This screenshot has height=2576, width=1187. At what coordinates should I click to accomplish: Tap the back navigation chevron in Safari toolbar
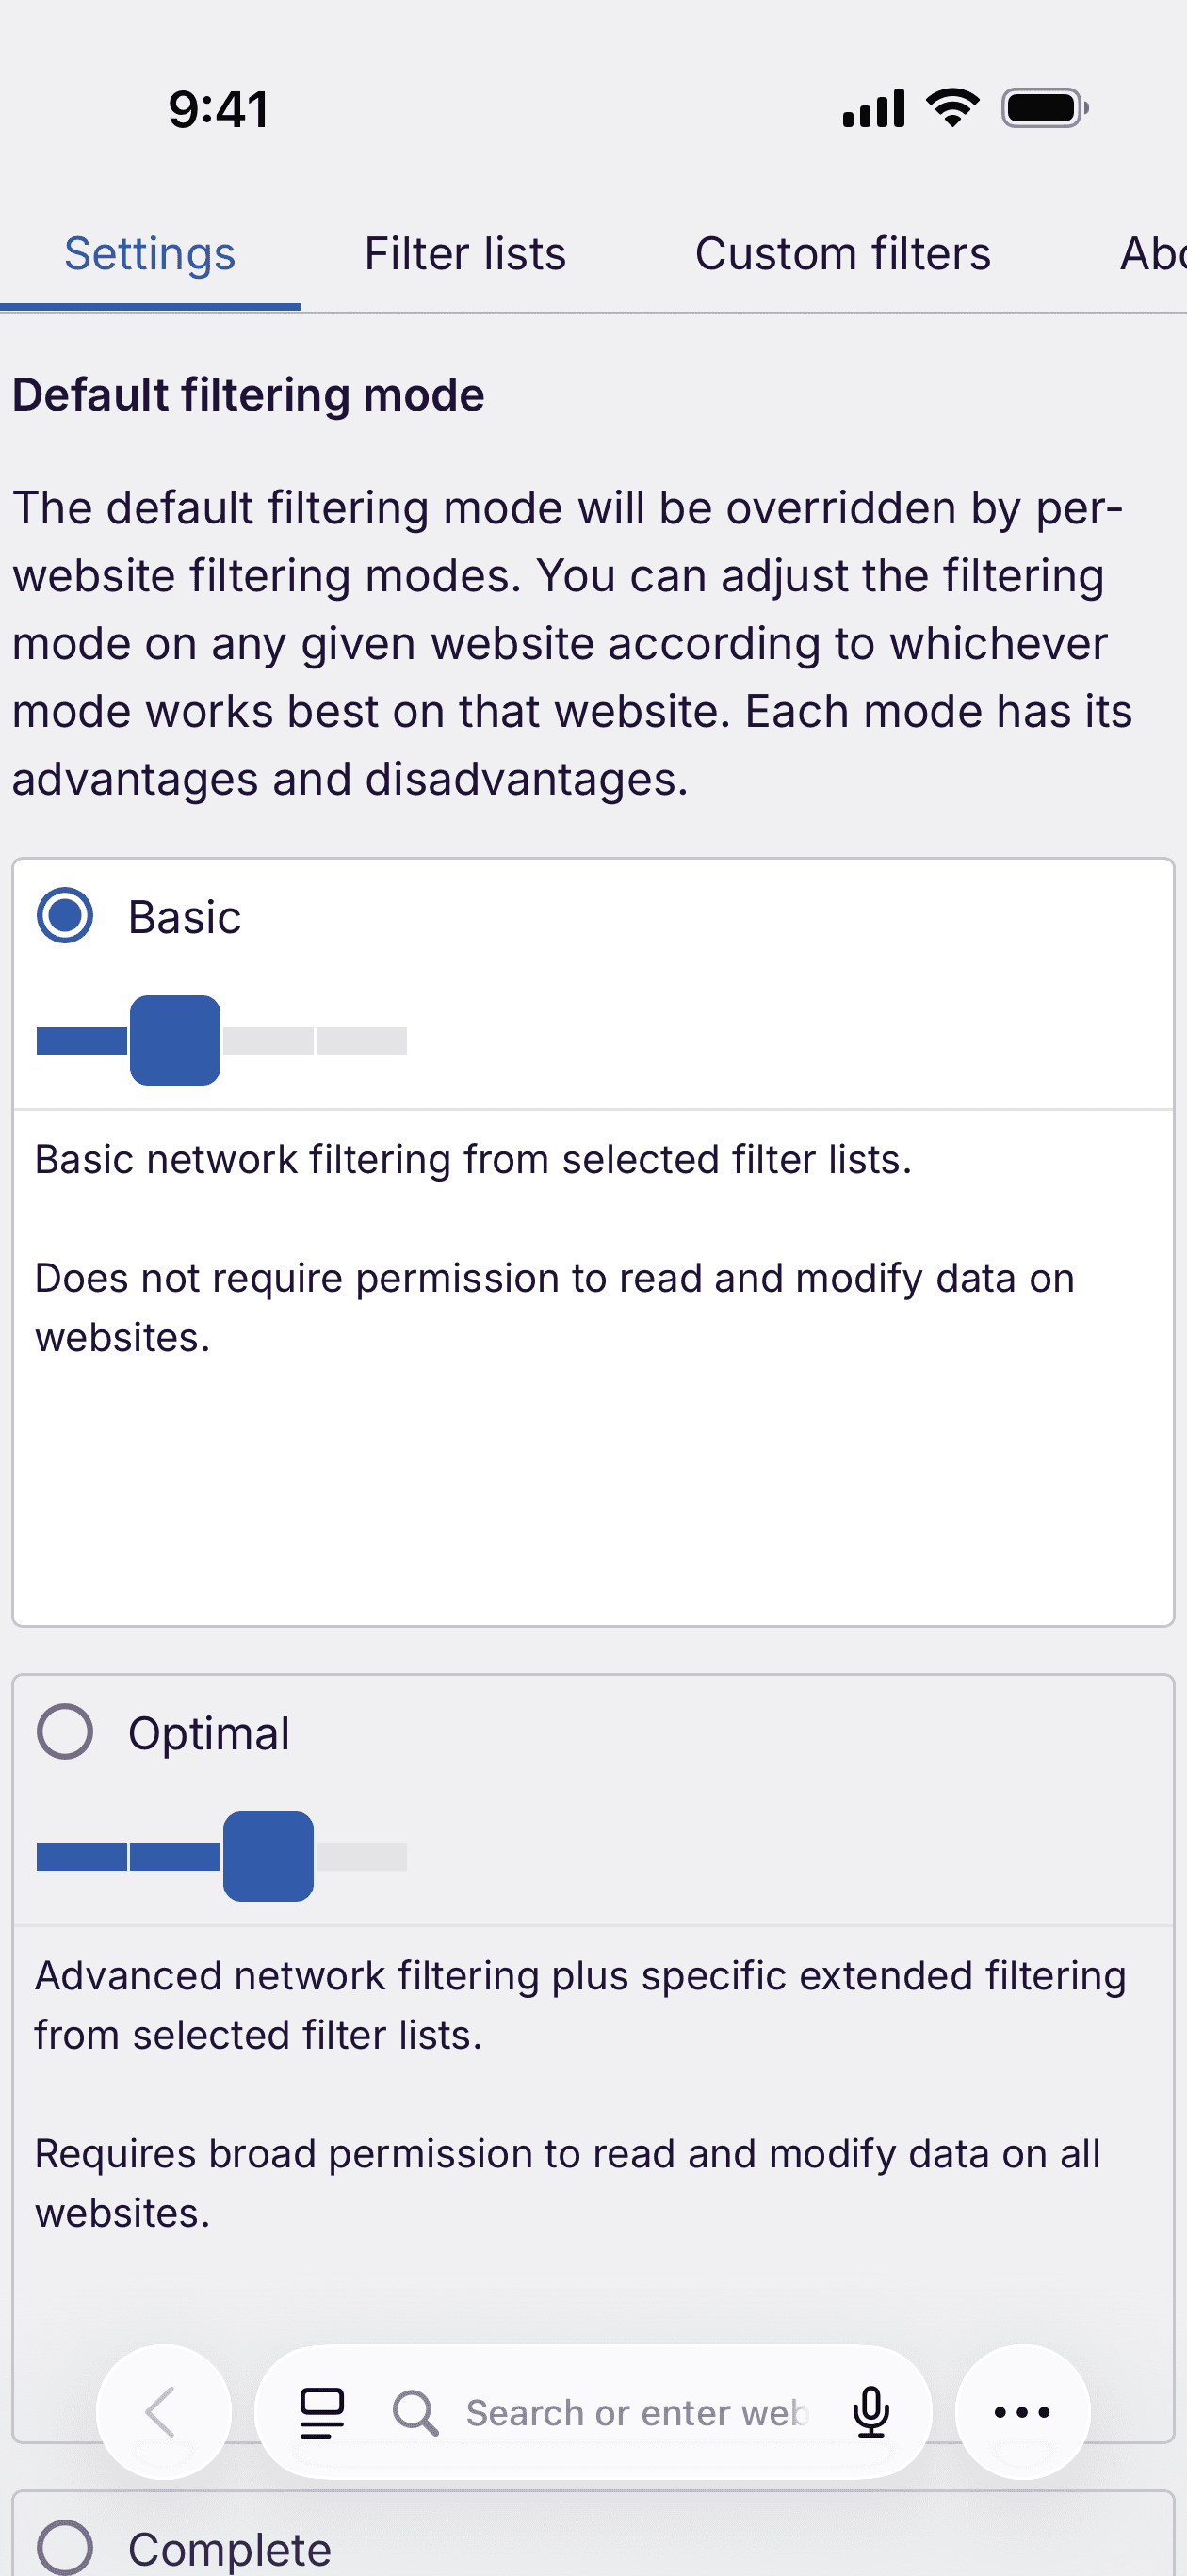[x=163, y=2411]
